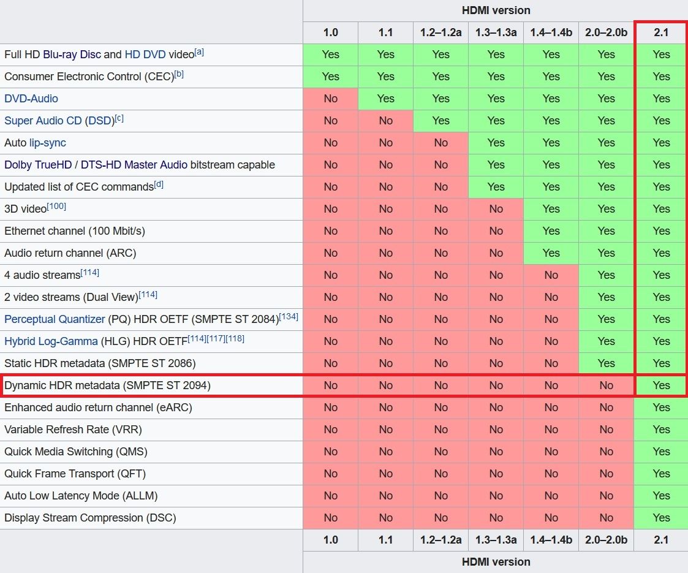Select the bottom 2.1 column footer

(661, 540)
